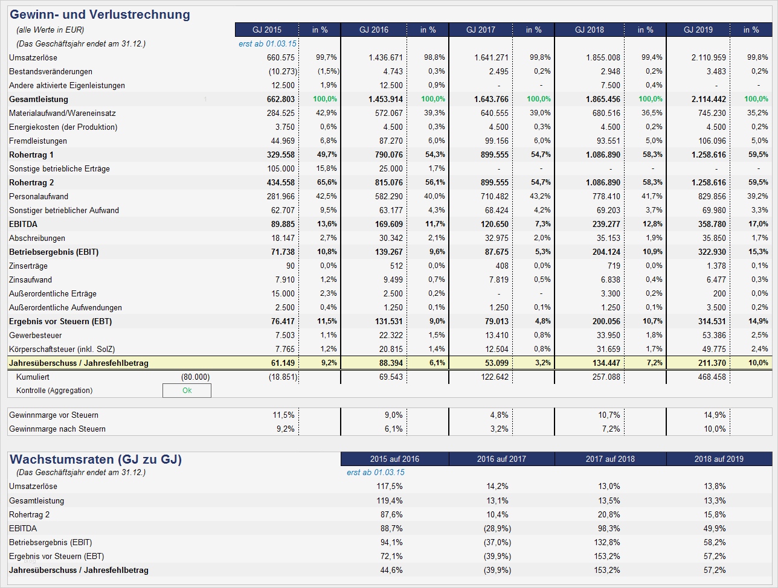Click the '2018 auf 2019' column header

[720, 458]
